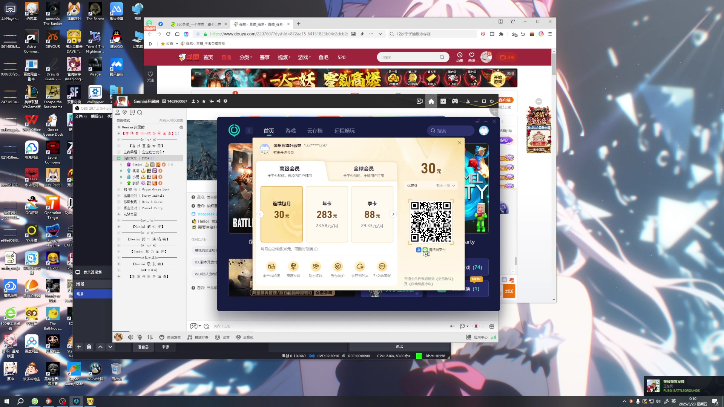Click share icon in YY channel header
The height and width of the screenshot is (407, 724).
pos(218,101)
